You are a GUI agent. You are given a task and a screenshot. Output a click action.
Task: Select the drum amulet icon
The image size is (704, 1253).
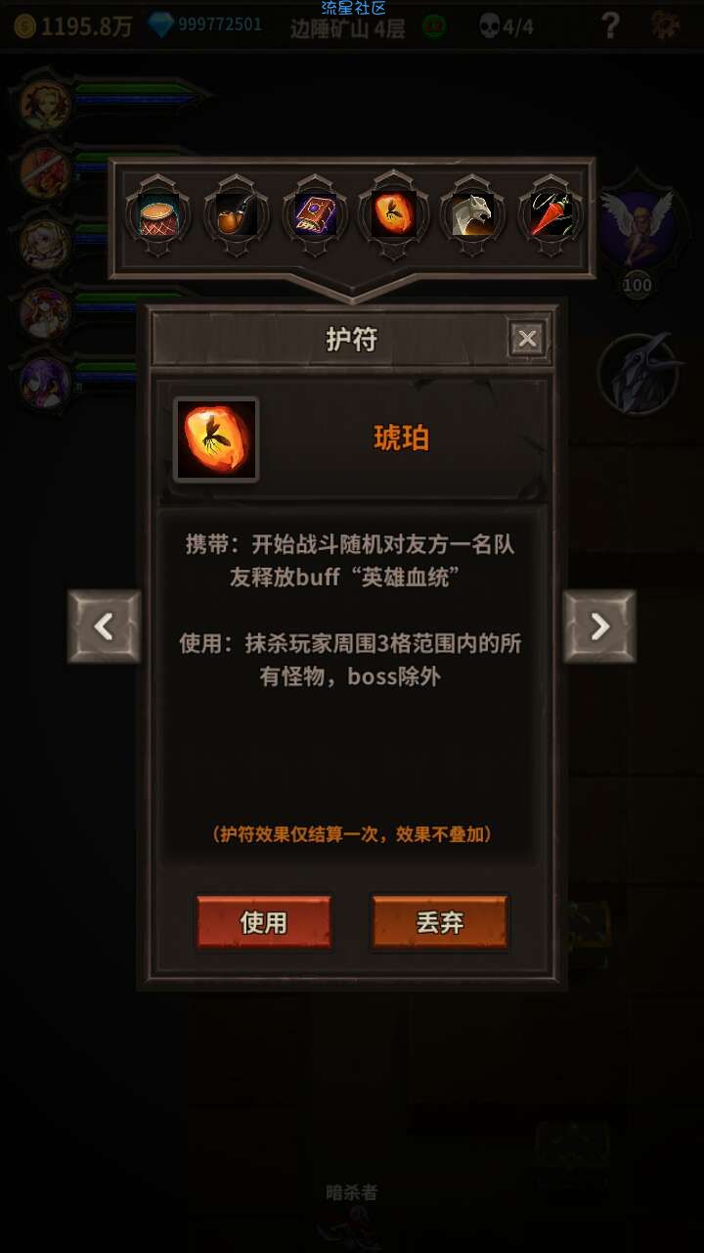pos(157,215)
